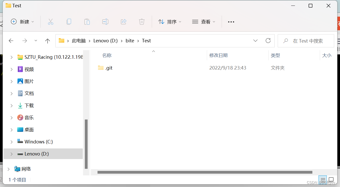The width and height of the screenshot is (340, 187).
Task: Select the Videos (视频) library icon
Action: 20,69
